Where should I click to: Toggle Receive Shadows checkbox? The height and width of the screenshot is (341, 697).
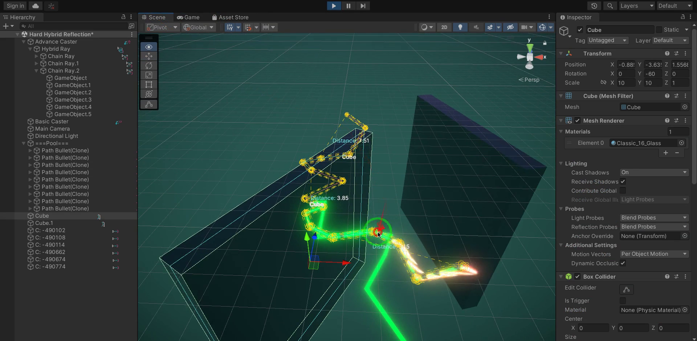coord(623,181)
